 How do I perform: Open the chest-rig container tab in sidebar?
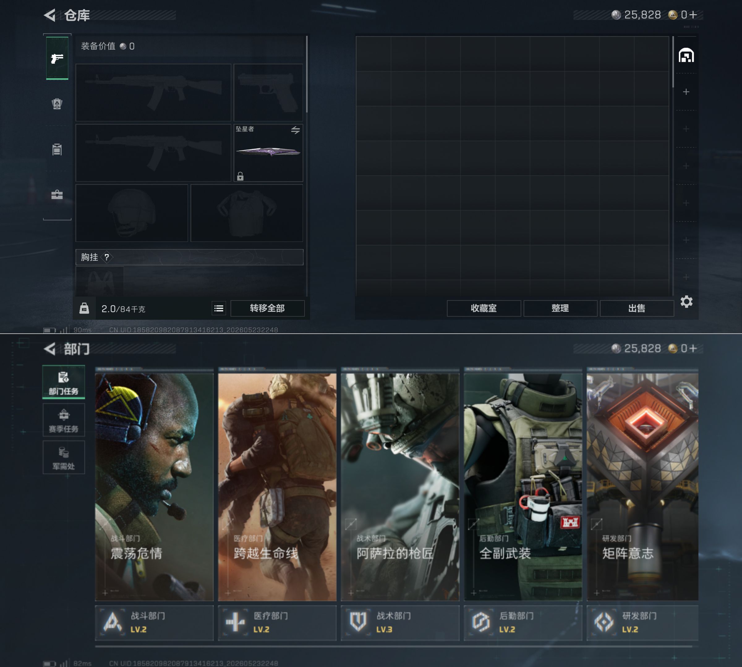(57, 149)
